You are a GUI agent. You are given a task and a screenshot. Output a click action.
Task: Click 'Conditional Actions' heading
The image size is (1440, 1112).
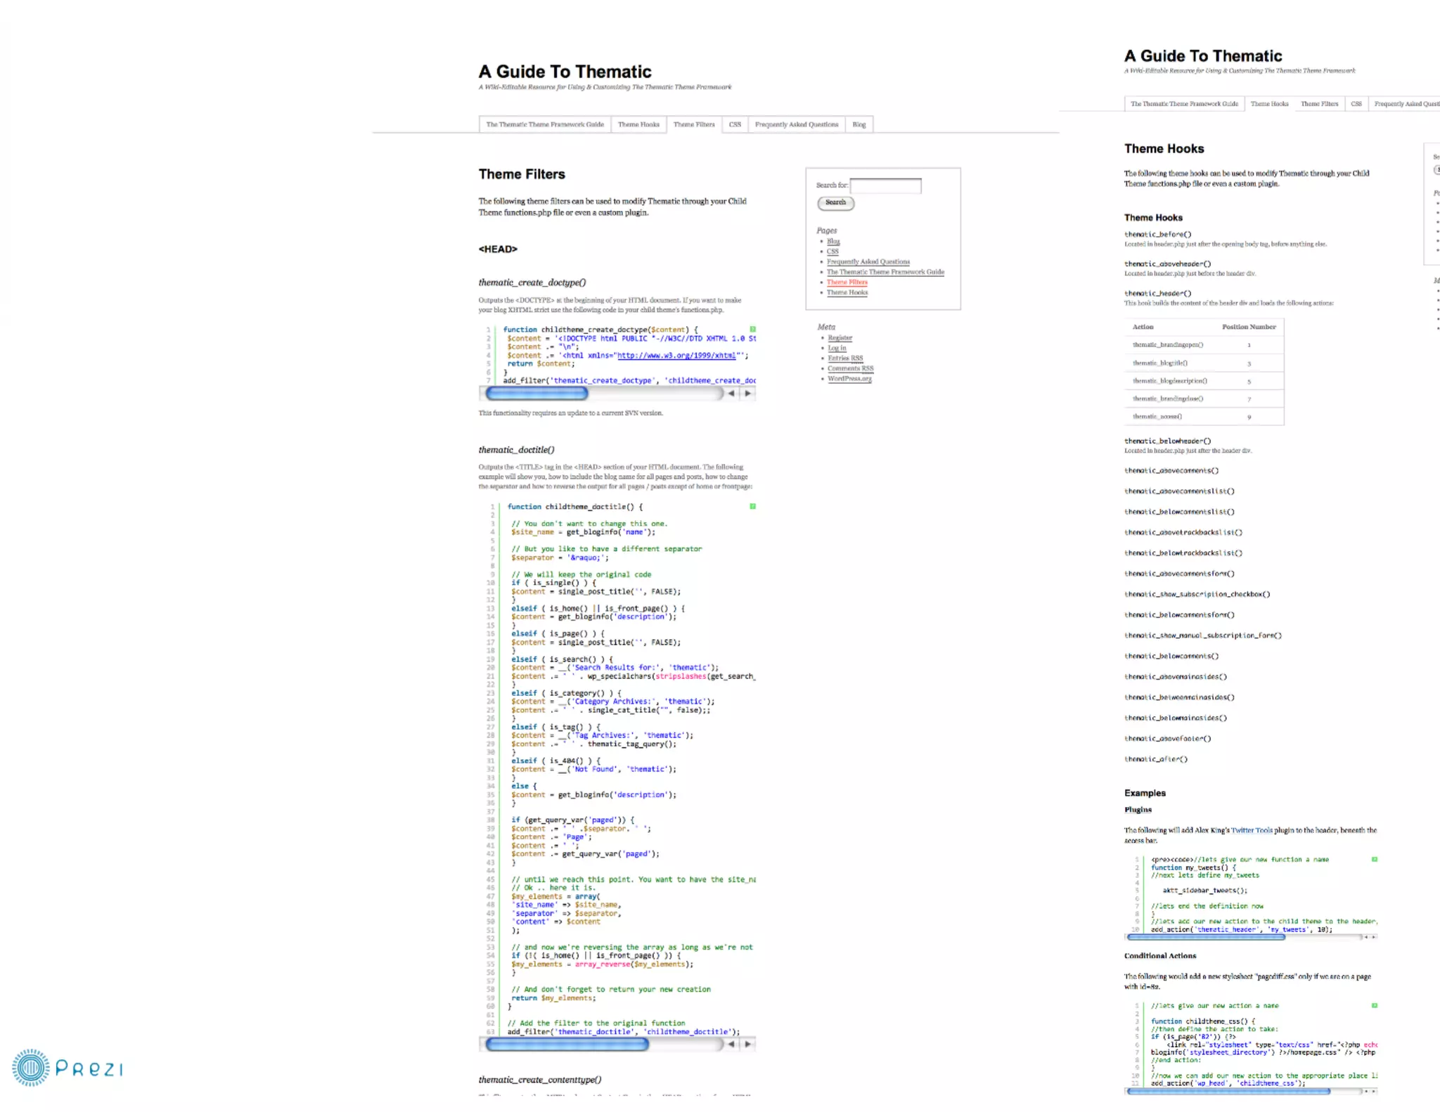point(1160,956)
